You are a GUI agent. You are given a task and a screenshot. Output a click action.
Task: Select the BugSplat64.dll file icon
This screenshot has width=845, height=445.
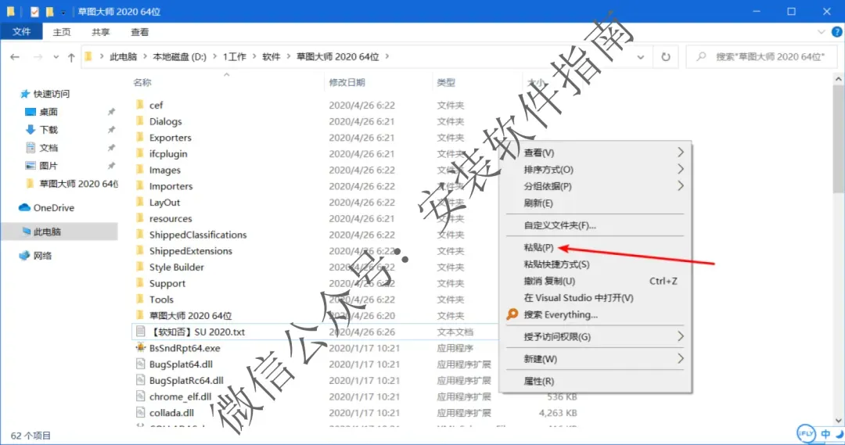(140, 364)
